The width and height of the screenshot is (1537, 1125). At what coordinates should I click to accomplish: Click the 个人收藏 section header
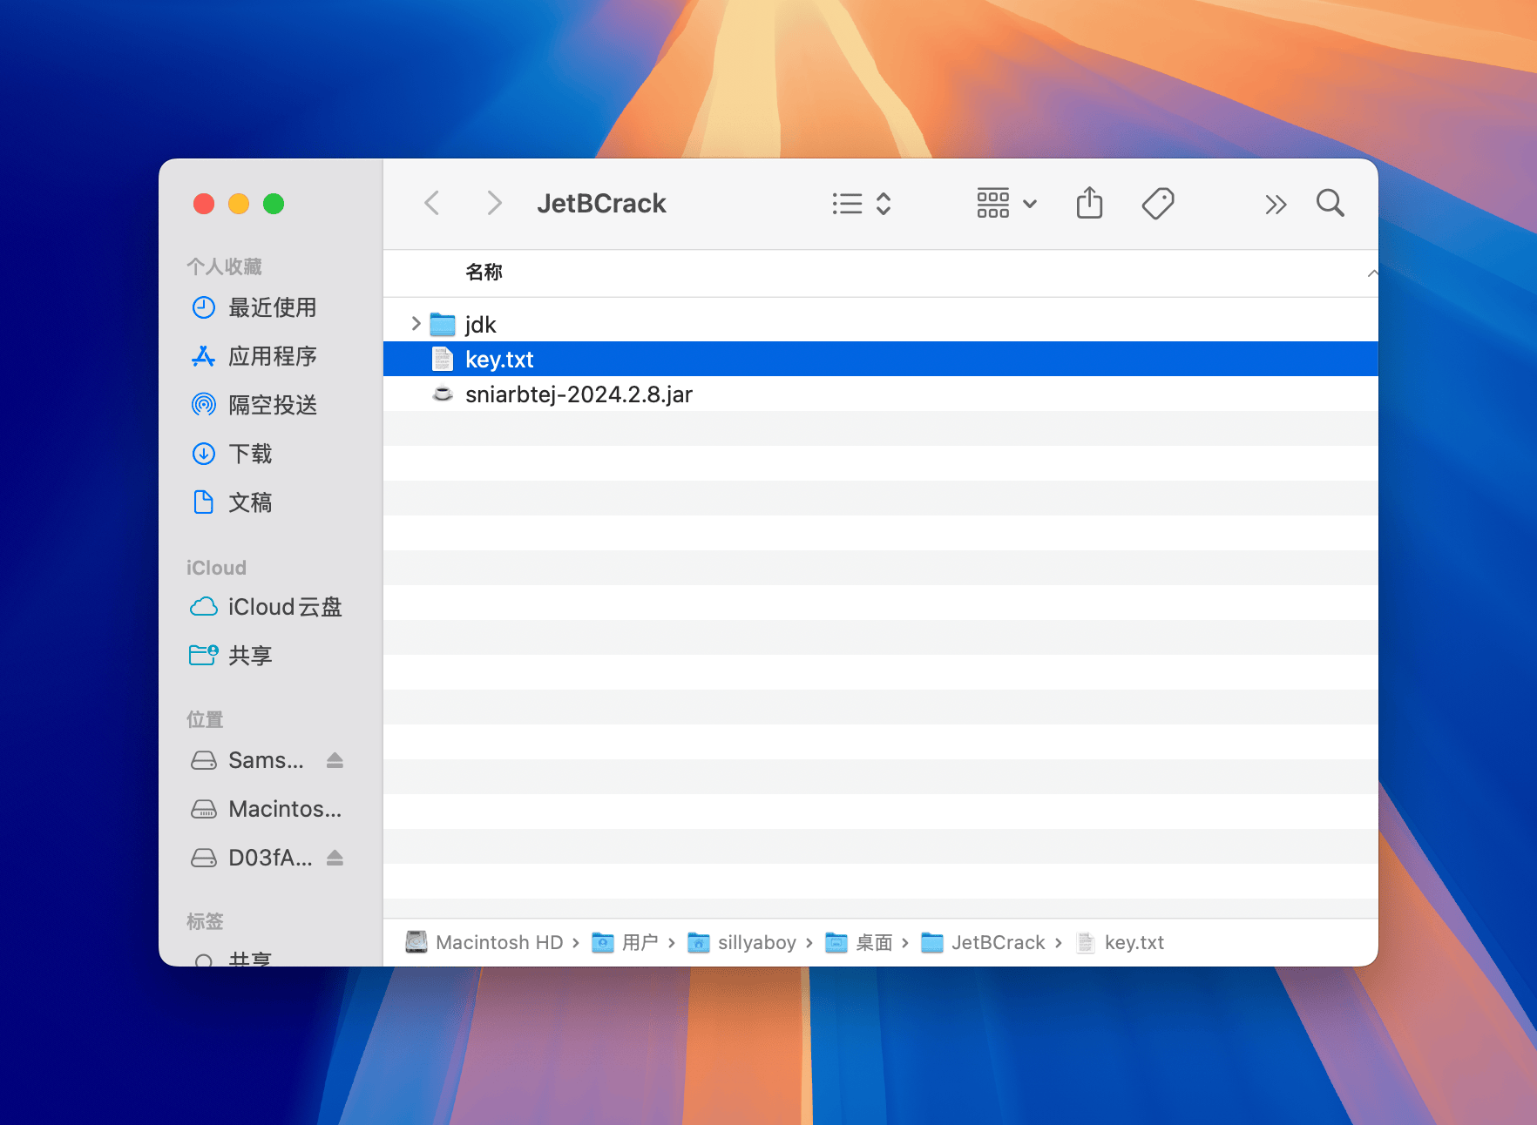[224, 266]
